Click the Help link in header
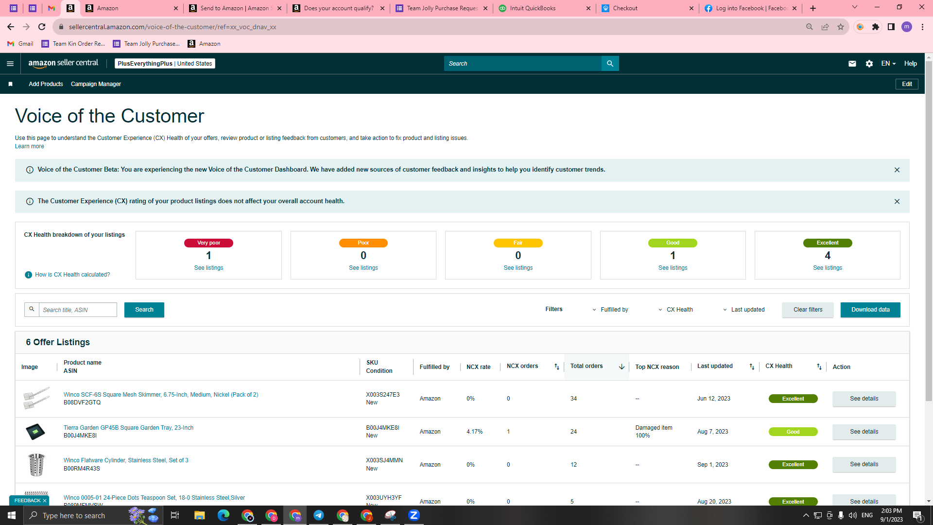This screenshot has width=933, height=525. click(910, 64)
